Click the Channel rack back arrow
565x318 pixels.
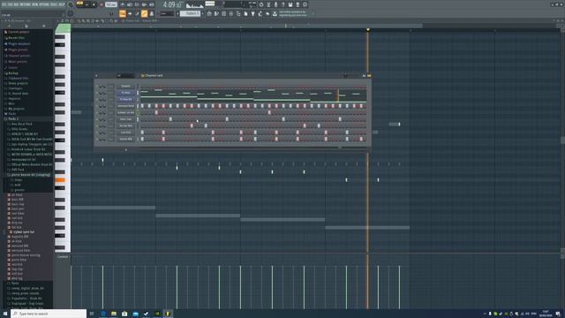coord(96,75)
